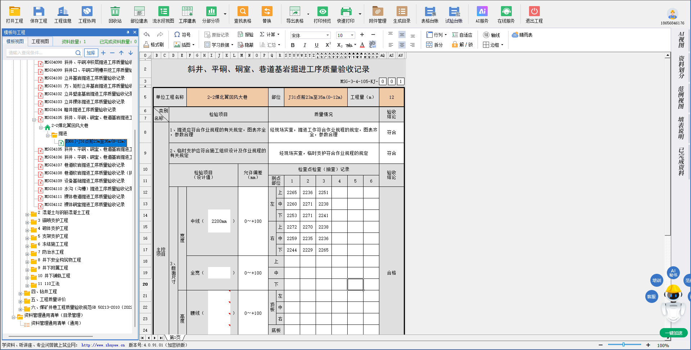Click the 原始记录 button
Image resolution: width=691 pixels, height=350 pixels.
click(x=217, y=34)
